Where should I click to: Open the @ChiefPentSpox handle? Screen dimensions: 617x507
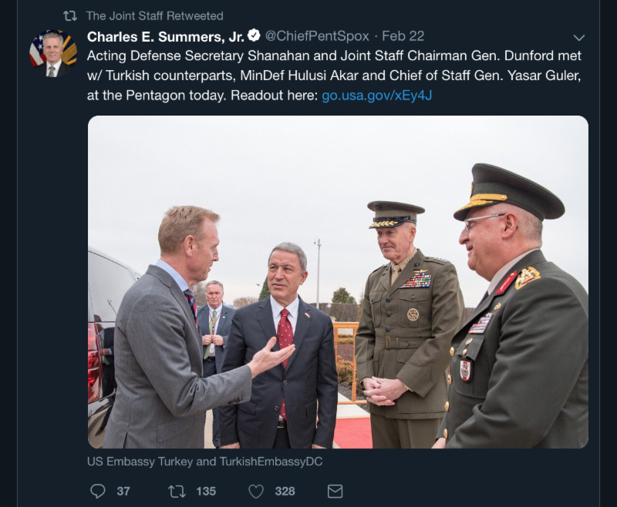317,36
